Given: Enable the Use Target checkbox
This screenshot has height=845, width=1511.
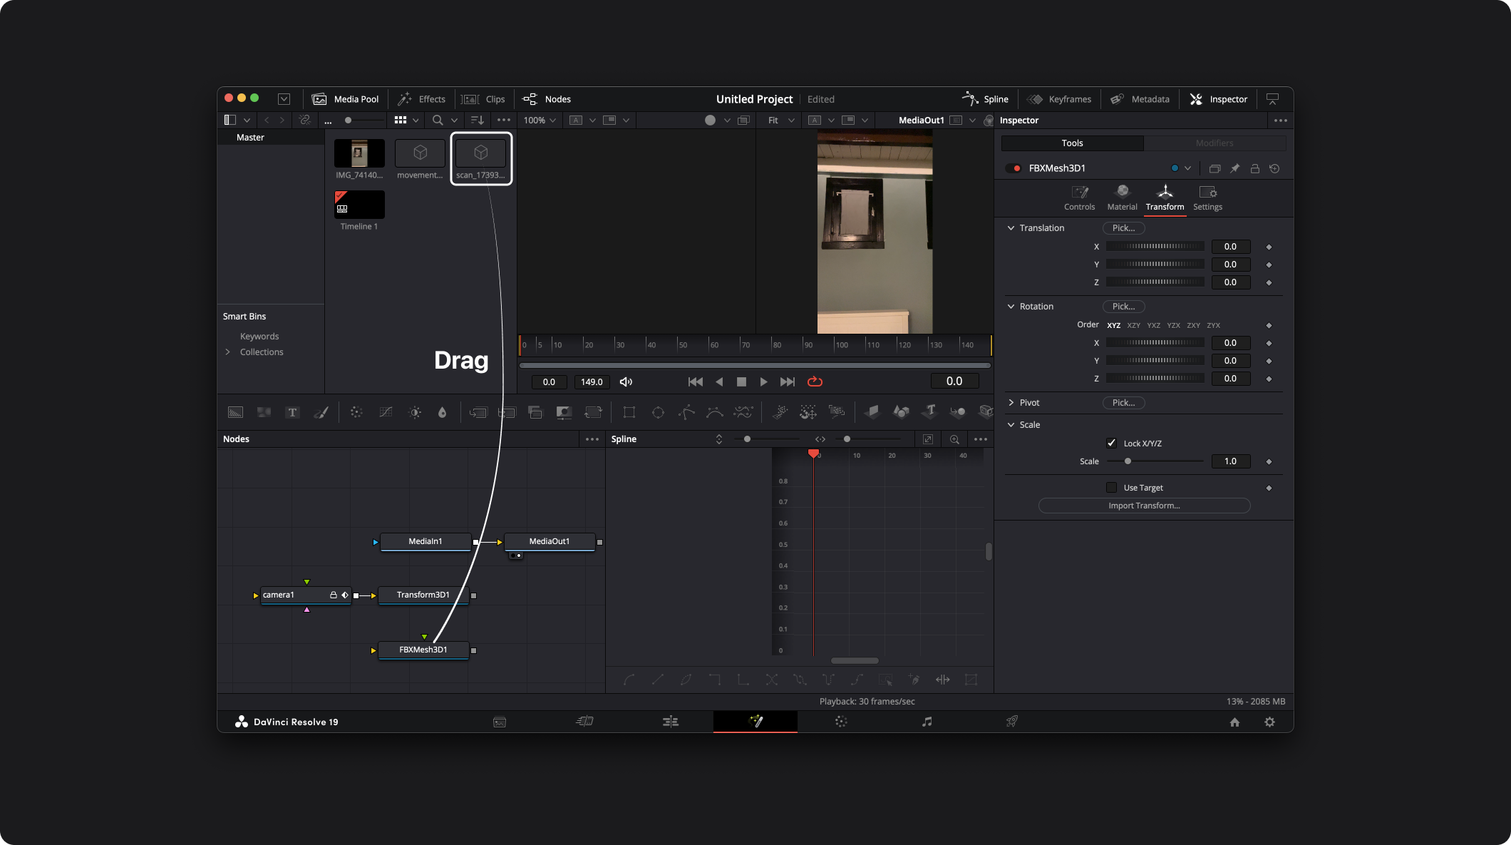Looking at the screenshot, I should click(1111, 488).
